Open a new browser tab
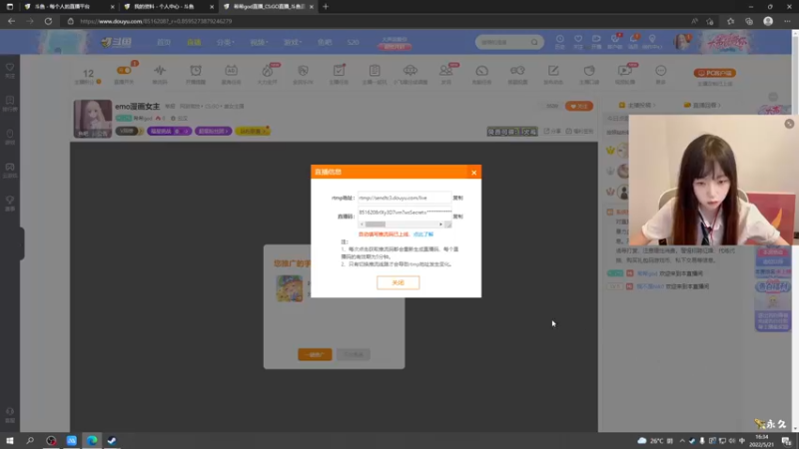 326,7
